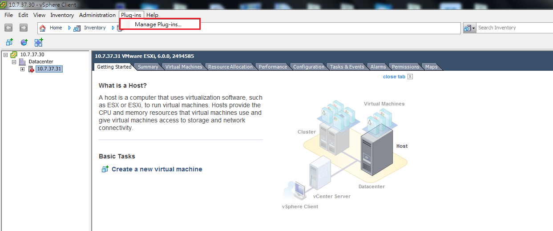Click the second toolbar icon with blue globe
This screenshot has width=553, height=231.
24,42
